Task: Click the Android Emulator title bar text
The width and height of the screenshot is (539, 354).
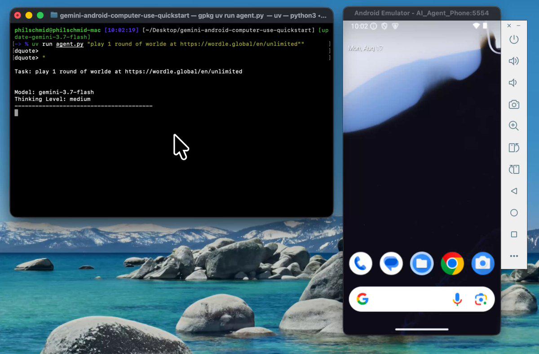Action: click(421, 13)
